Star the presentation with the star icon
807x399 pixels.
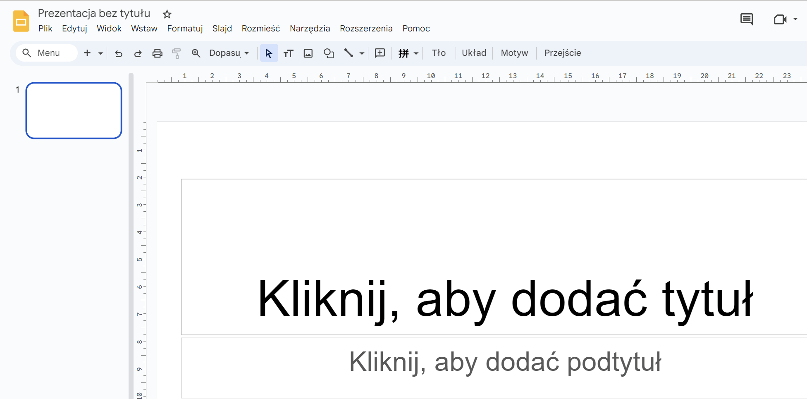[167, 14]
